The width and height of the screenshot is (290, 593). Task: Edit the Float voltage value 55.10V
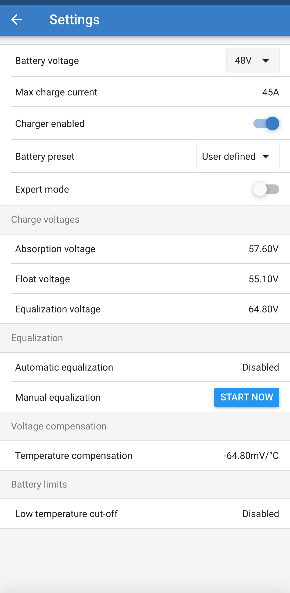tap(263, 279)
